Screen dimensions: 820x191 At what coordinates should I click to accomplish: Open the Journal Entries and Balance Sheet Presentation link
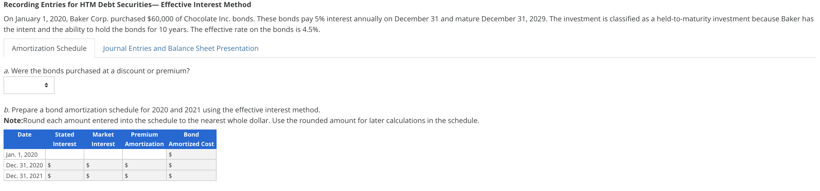[180, 48]
